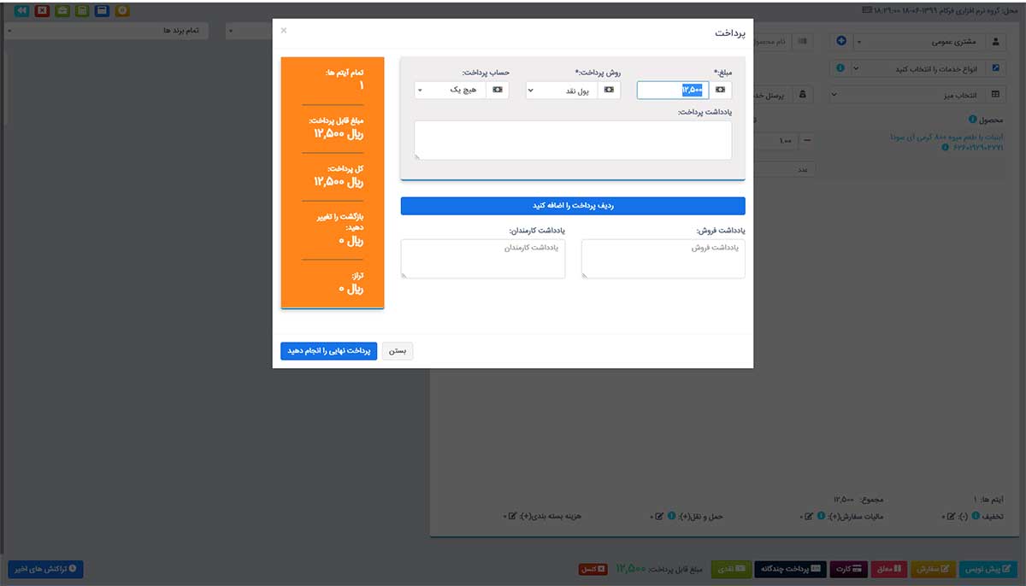
Task: Focus the staff note text area
Action: coord(483,259)
